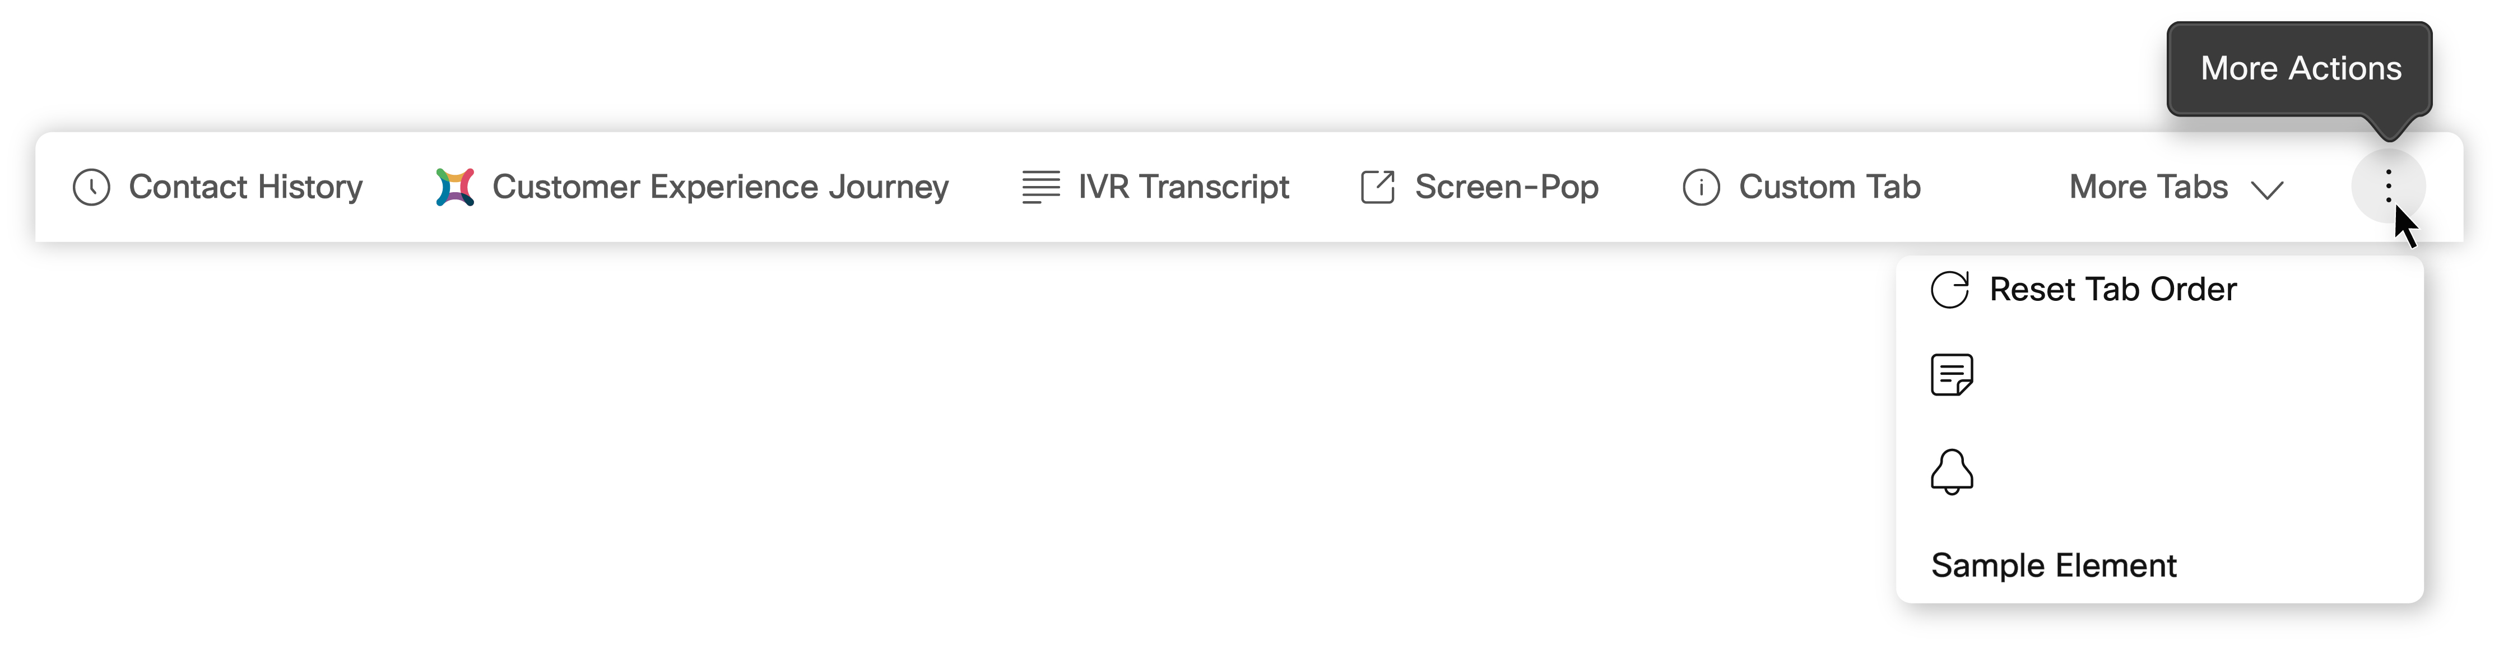This screenshot has height=646, width=2499.
Task: Click the Customer Experience Journey colorful logo
Action: 455,187
